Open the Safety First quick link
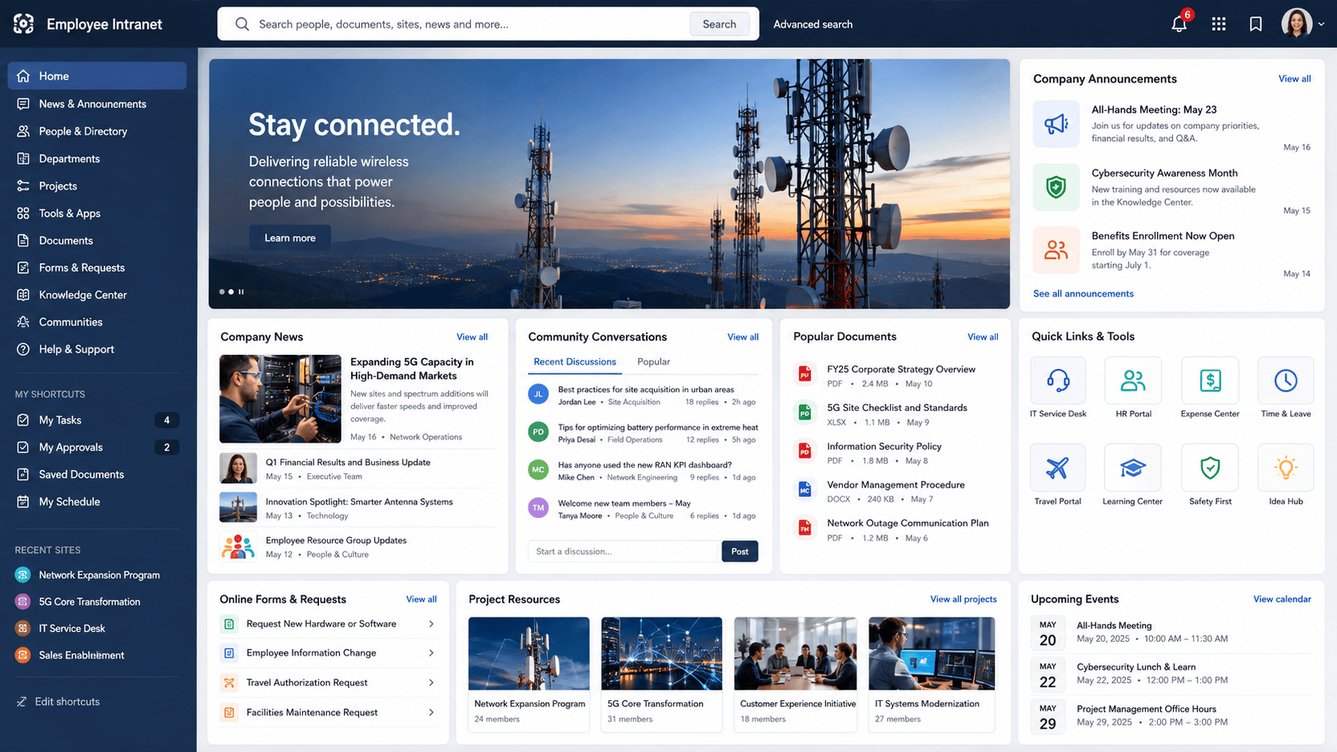The image size is (1337, 752). [x=1210, y=468]
